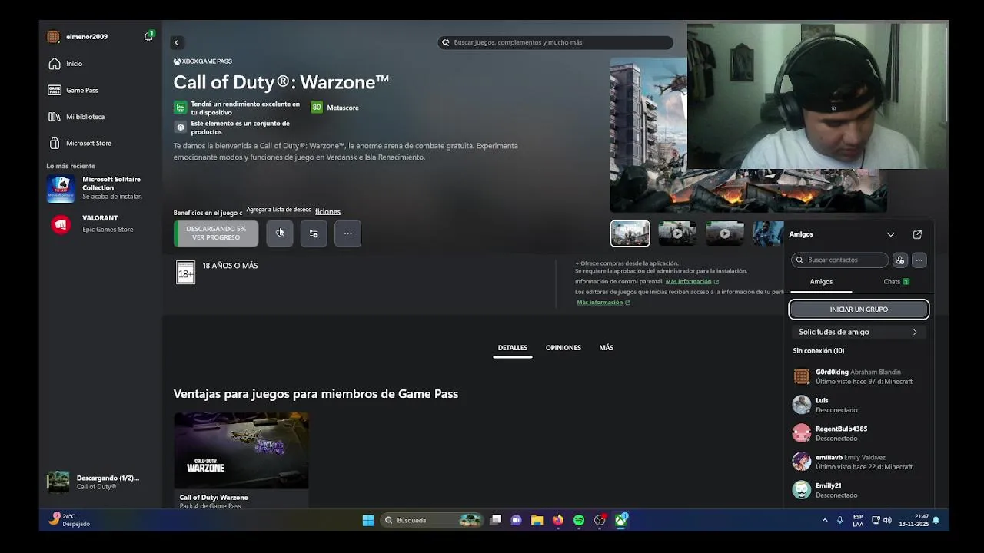Open friends panel more options ellipsis
The image size is (984, 553).
pyautogui.click(x=919, y=260)
